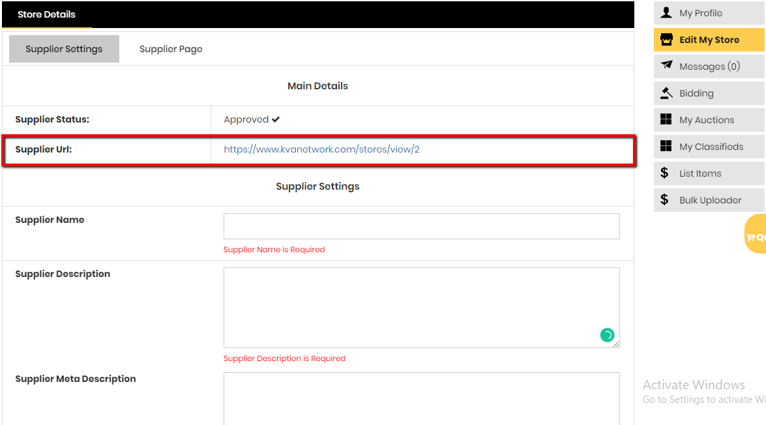The image size is (766, 425).
Task: Click inside the Supplier Description textarea
Action: [422, 308]
